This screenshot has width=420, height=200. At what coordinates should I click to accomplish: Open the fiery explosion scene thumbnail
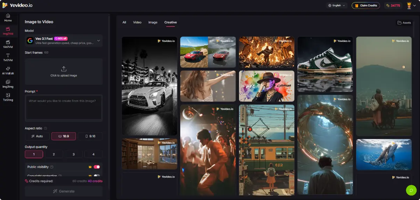click(267, 52)
